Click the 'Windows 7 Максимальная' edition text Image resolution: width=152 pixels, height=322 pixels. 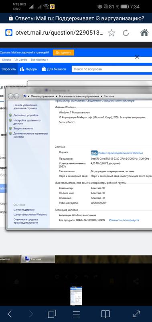(x=74, y=113)
